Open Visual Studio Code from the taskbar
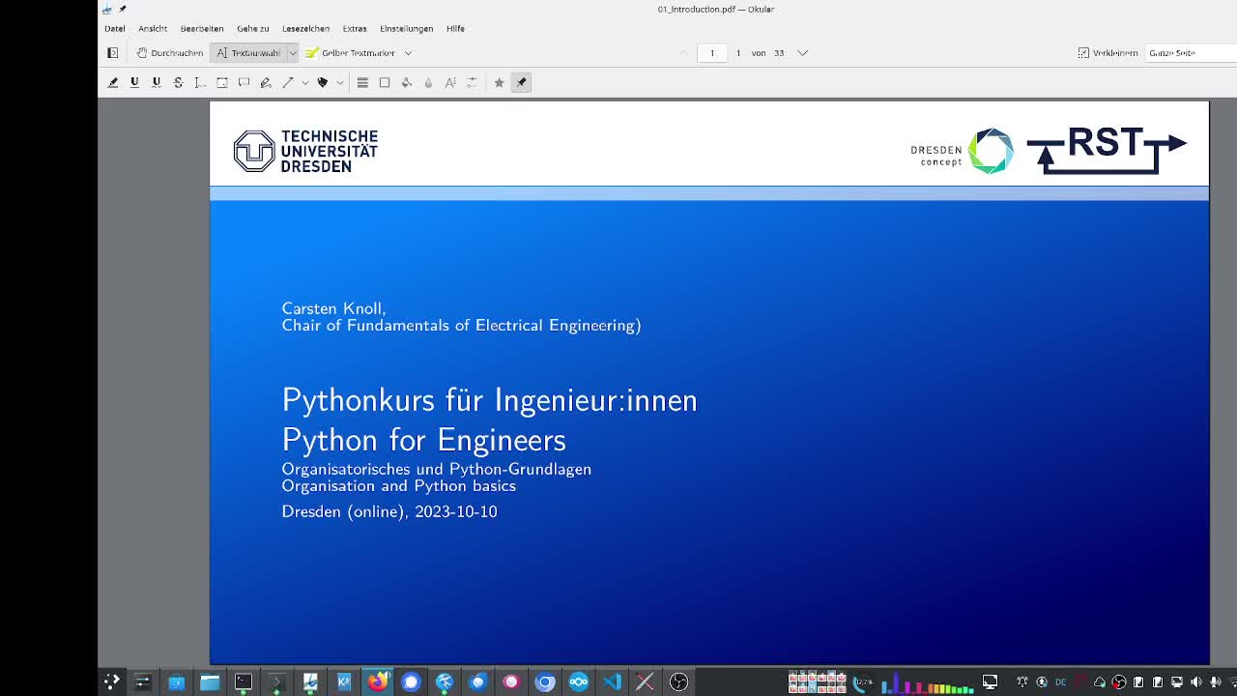1237x696 pixels. (x=612, y=681)
